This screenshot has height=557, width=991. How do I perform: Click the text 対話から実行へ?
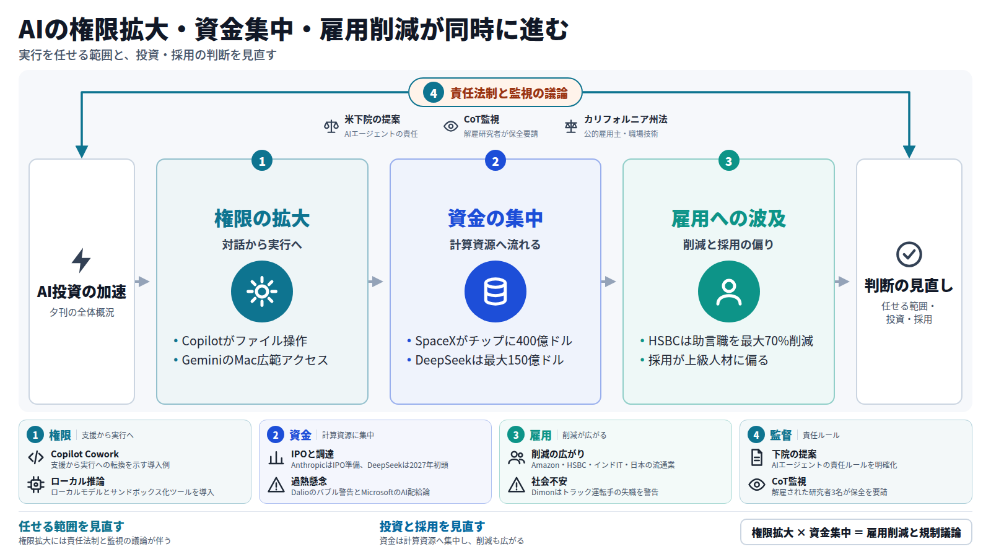click(262, 244)
